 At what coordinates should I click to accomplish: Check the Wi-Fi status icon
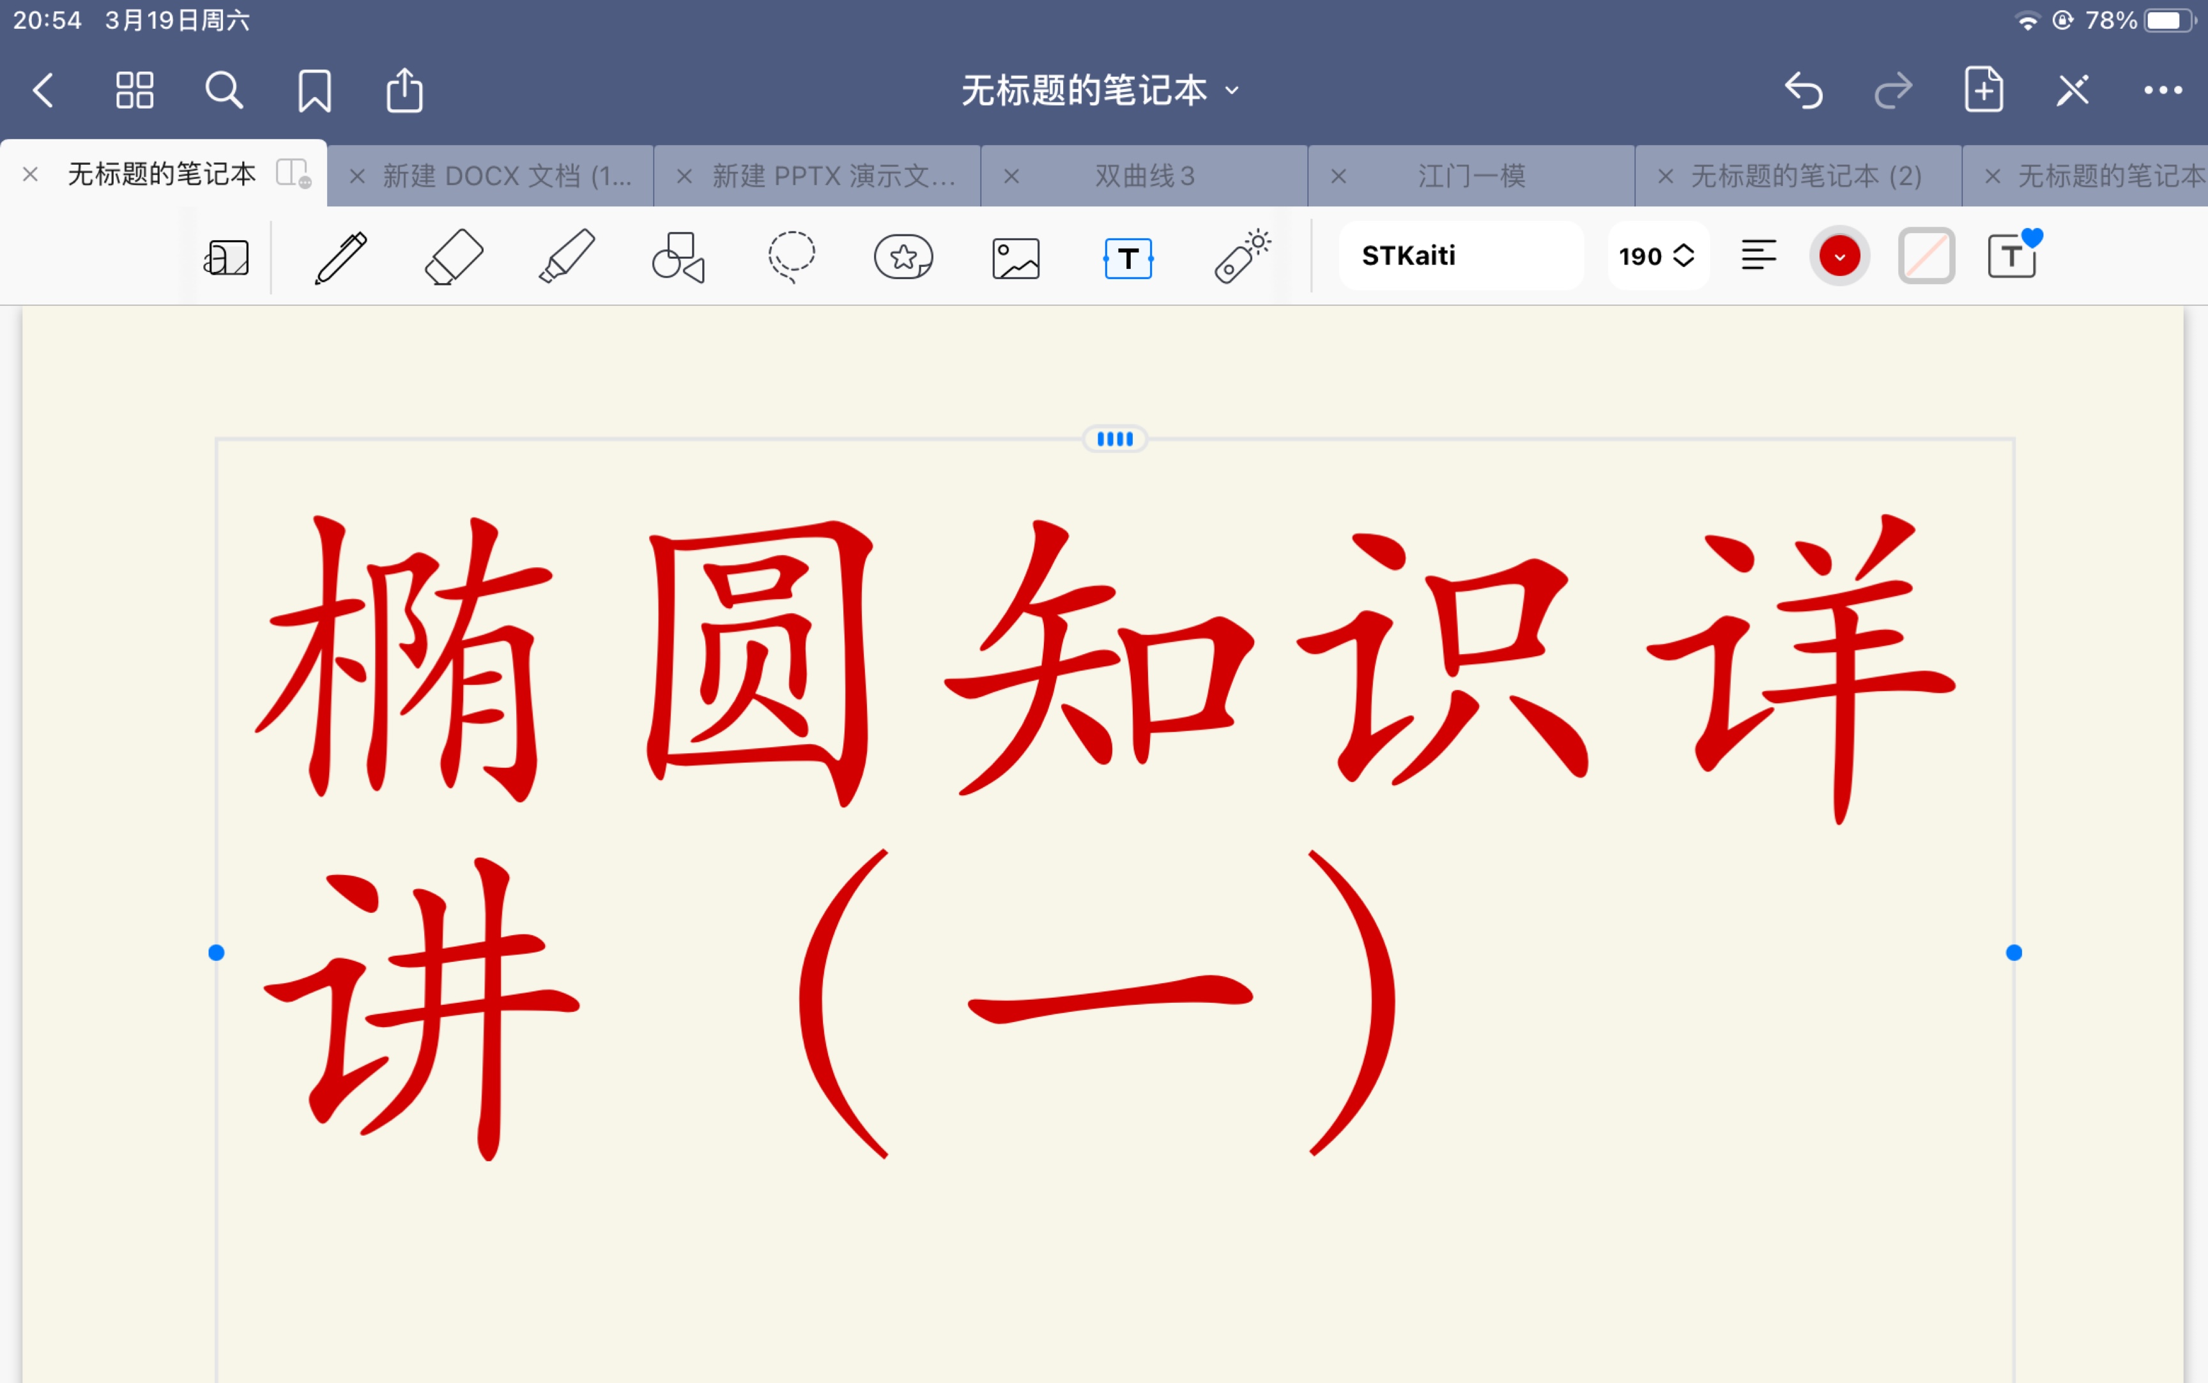coord(2028,21)
